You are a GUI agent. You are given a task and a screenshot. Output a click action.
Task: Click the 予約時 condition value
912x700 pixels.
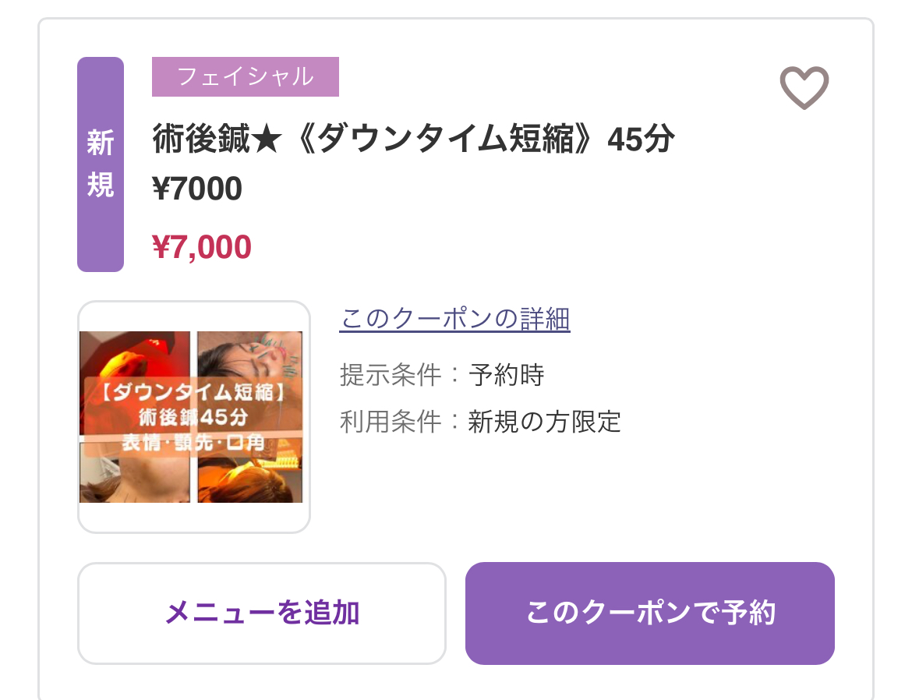(506, 375)
